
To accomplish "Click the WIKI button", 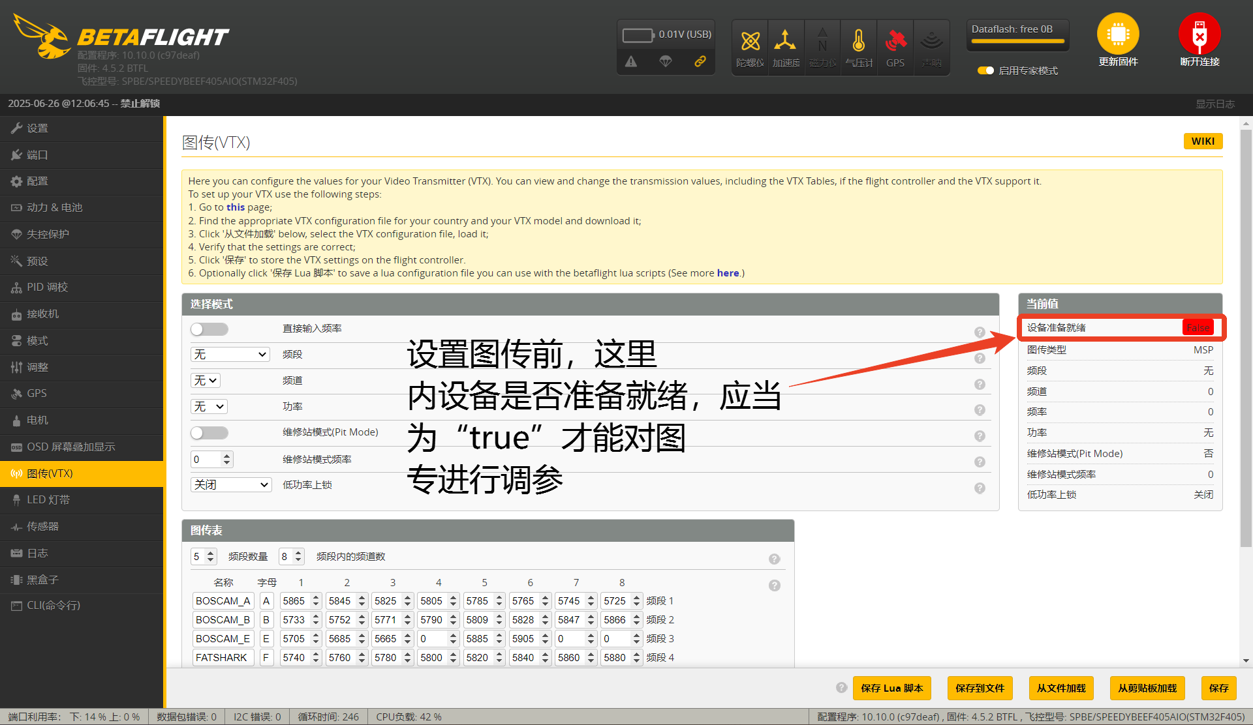I will point(1203,141).
